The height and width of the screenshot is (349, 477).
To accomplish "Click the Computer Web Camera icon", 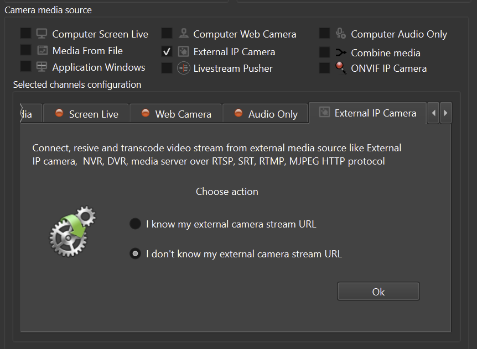I will (x=184, y=34).
